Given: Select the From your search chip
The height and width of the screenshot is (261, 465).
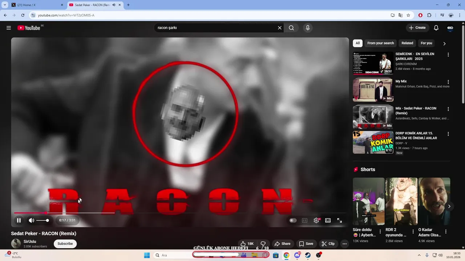Looking at the screenshot, I should 381,43.
